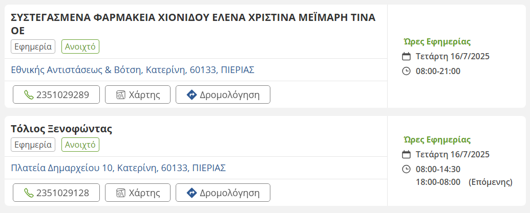
Task: Click calendar icon in Τόλιος card schedule
Action: [x=407, y=154]
